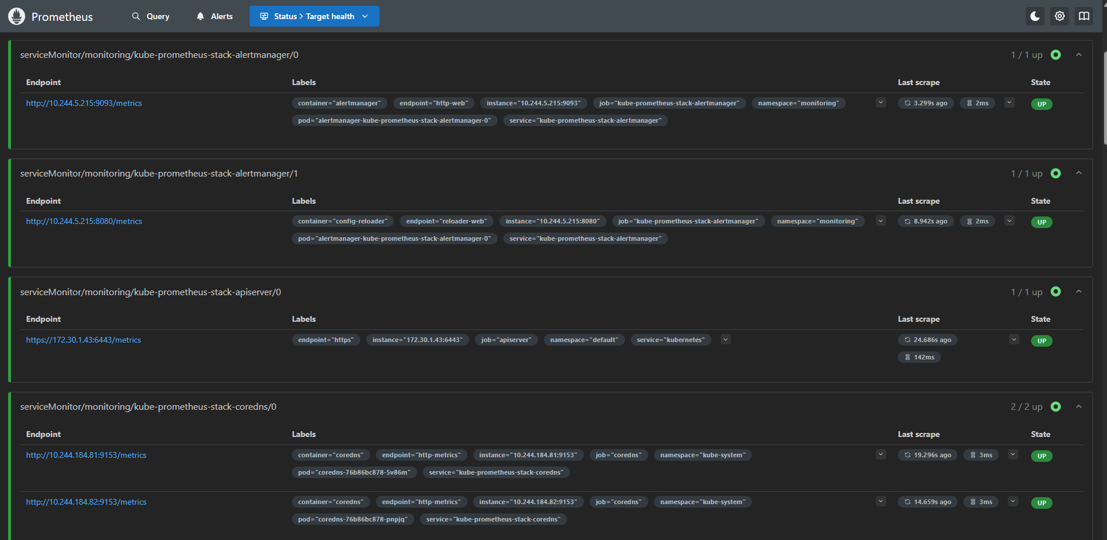Open the chevron after 3ms in the 184.82 row
Viewport: 1107px width, 540px height.
pyautogui.click(x=1013, y=501)
